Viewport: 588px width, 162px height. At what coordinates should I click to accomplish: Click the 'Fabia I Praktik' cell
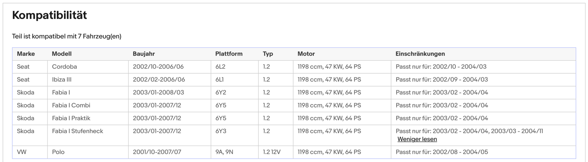[x=71, y=118]
